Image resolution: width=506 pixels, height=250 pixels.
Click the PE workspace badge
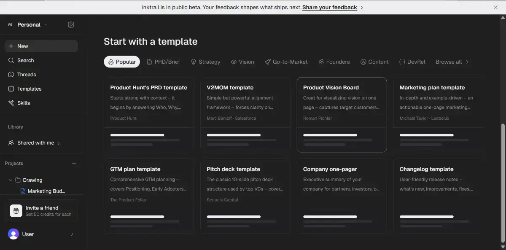pos(11,25)
